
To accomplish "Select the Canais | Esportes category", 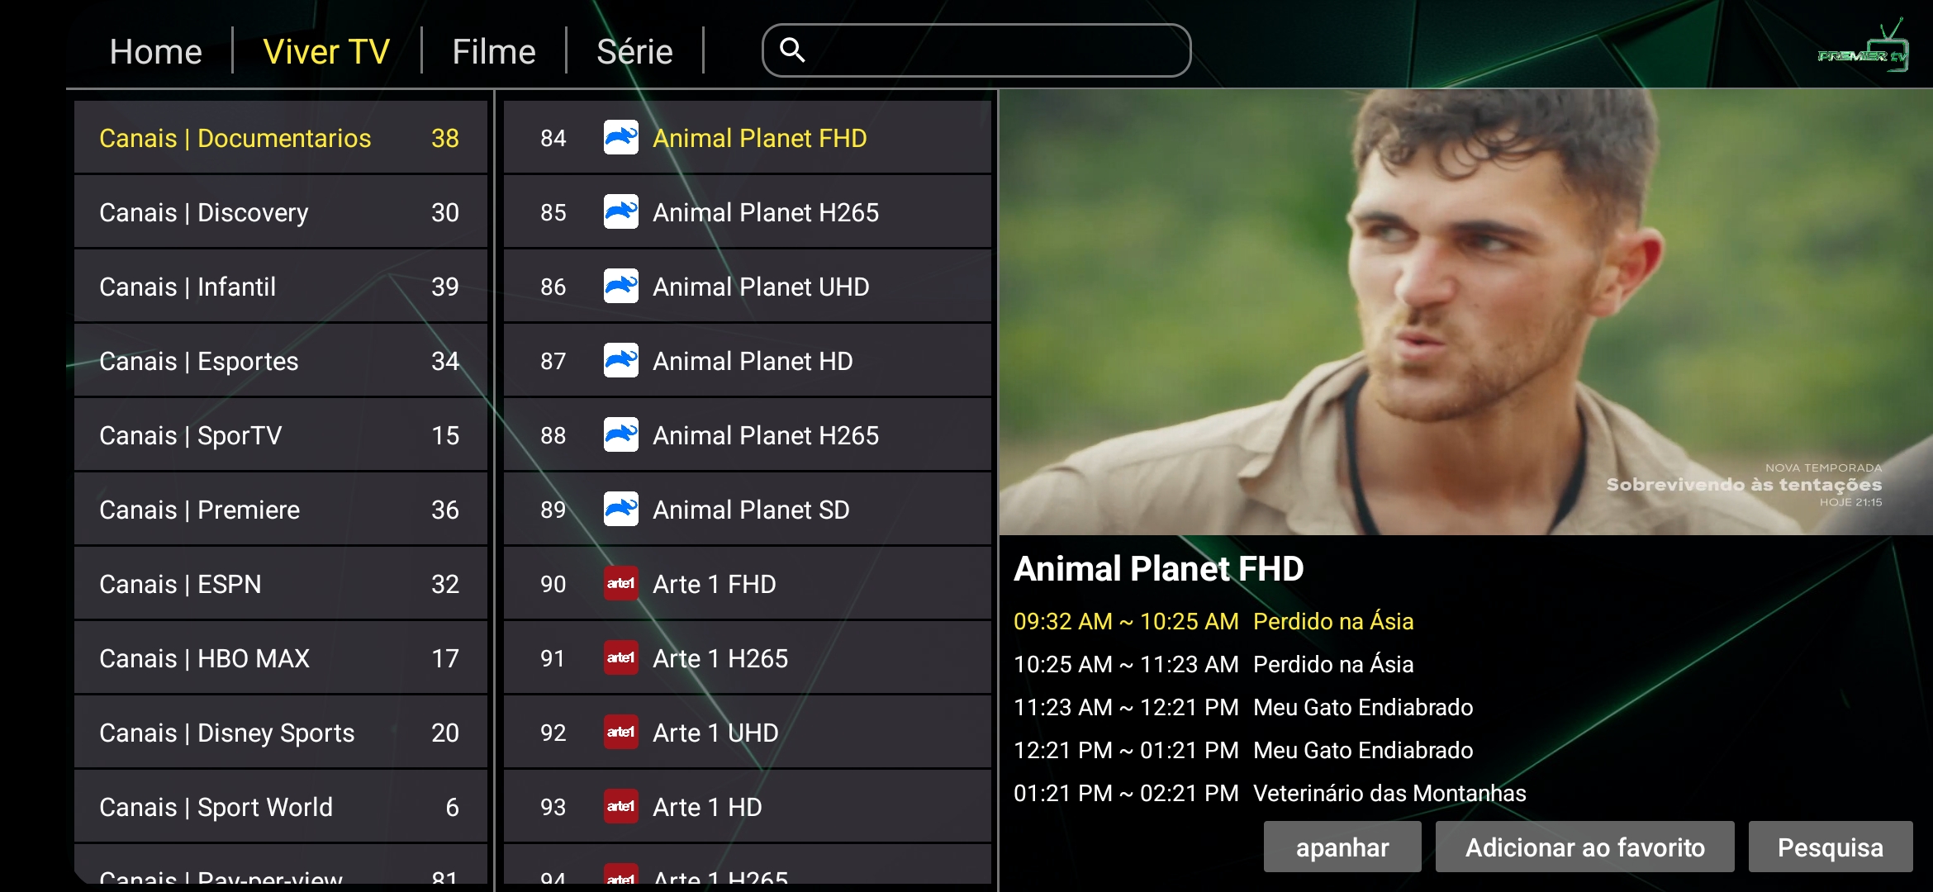I will tap(280, 361).
